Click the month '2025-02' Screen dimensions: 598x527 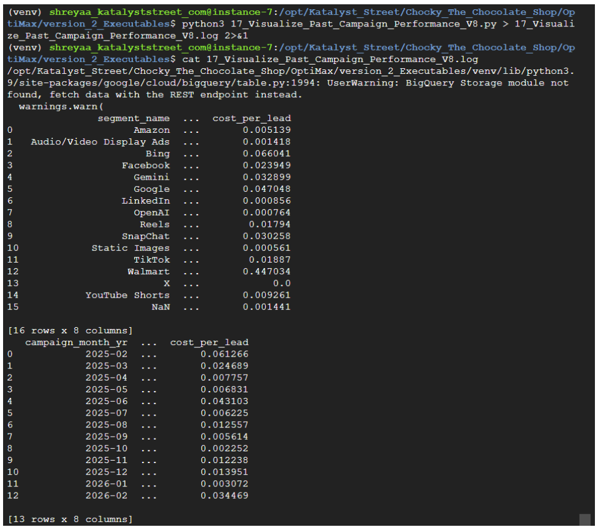[106, 354]
